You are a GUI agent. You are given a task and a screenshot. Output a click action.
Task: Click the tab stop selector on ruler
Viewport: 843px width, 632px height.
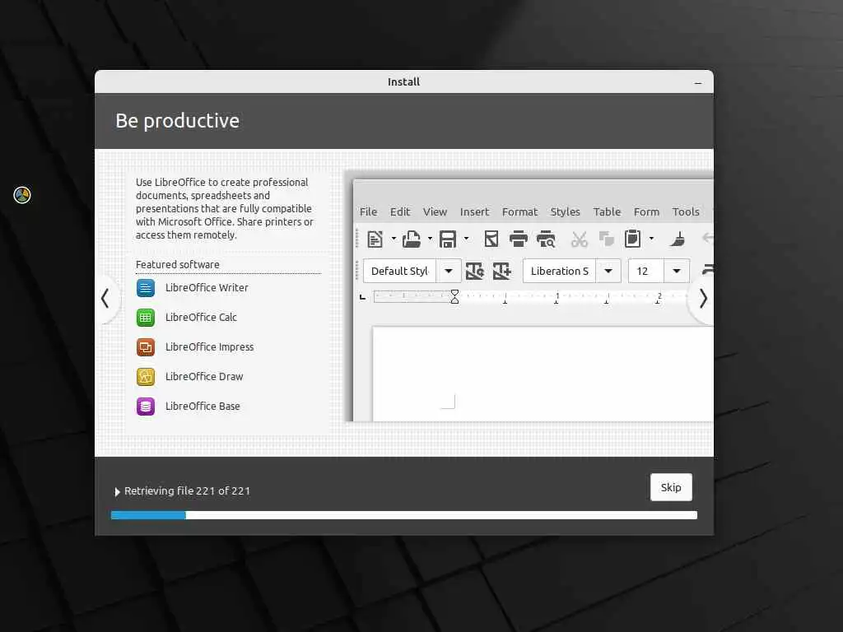(x=362, y=296)
